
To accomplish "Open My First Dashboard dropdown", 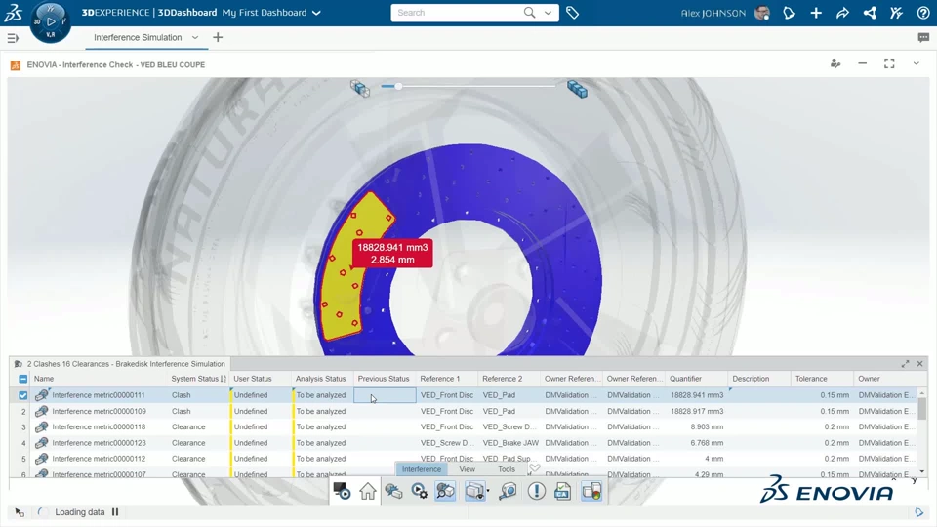I will point(316,13).
